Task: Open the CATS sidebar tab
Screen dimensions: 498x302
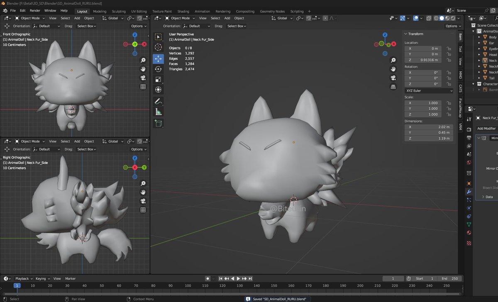Action: (460, 88)
